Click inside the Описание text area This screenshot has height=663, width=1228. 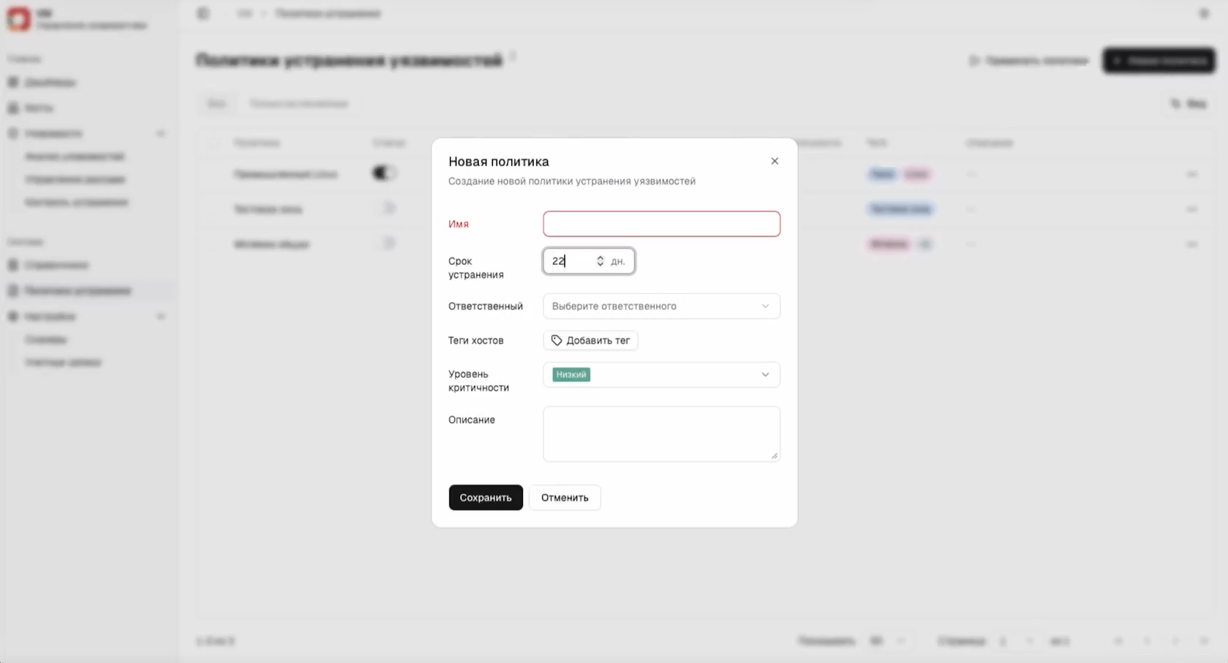661,434
